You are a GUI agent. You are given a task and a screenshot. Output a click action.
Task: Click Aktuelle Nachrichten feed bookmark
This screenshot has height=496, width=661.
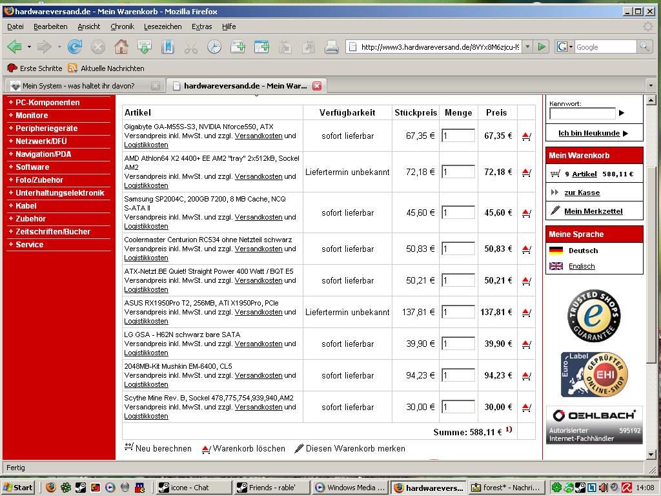(x=107, y=68)
